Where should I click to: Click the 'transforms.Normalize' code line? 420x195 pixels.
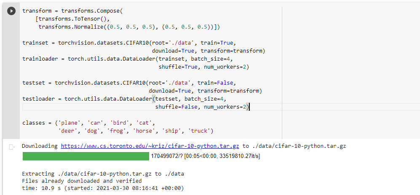pos(129,27)
